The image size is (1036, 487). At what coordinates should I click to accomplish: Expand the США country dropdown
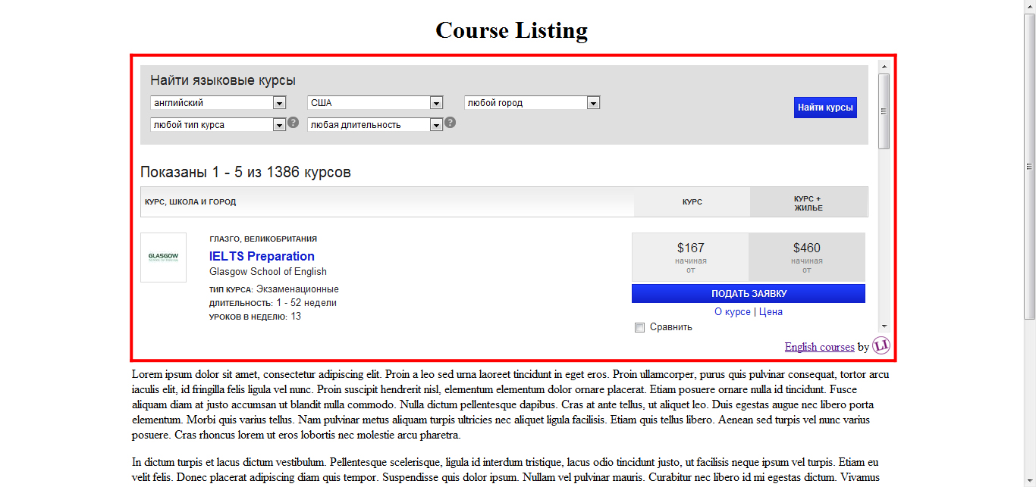coord(375,103)
